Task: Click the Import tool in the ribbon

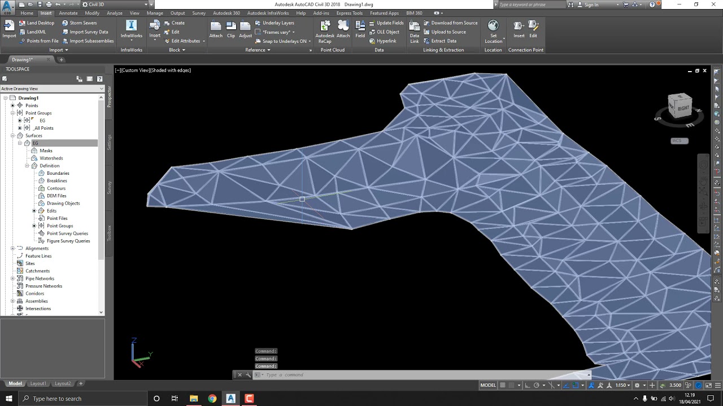Action: [9, 29]
